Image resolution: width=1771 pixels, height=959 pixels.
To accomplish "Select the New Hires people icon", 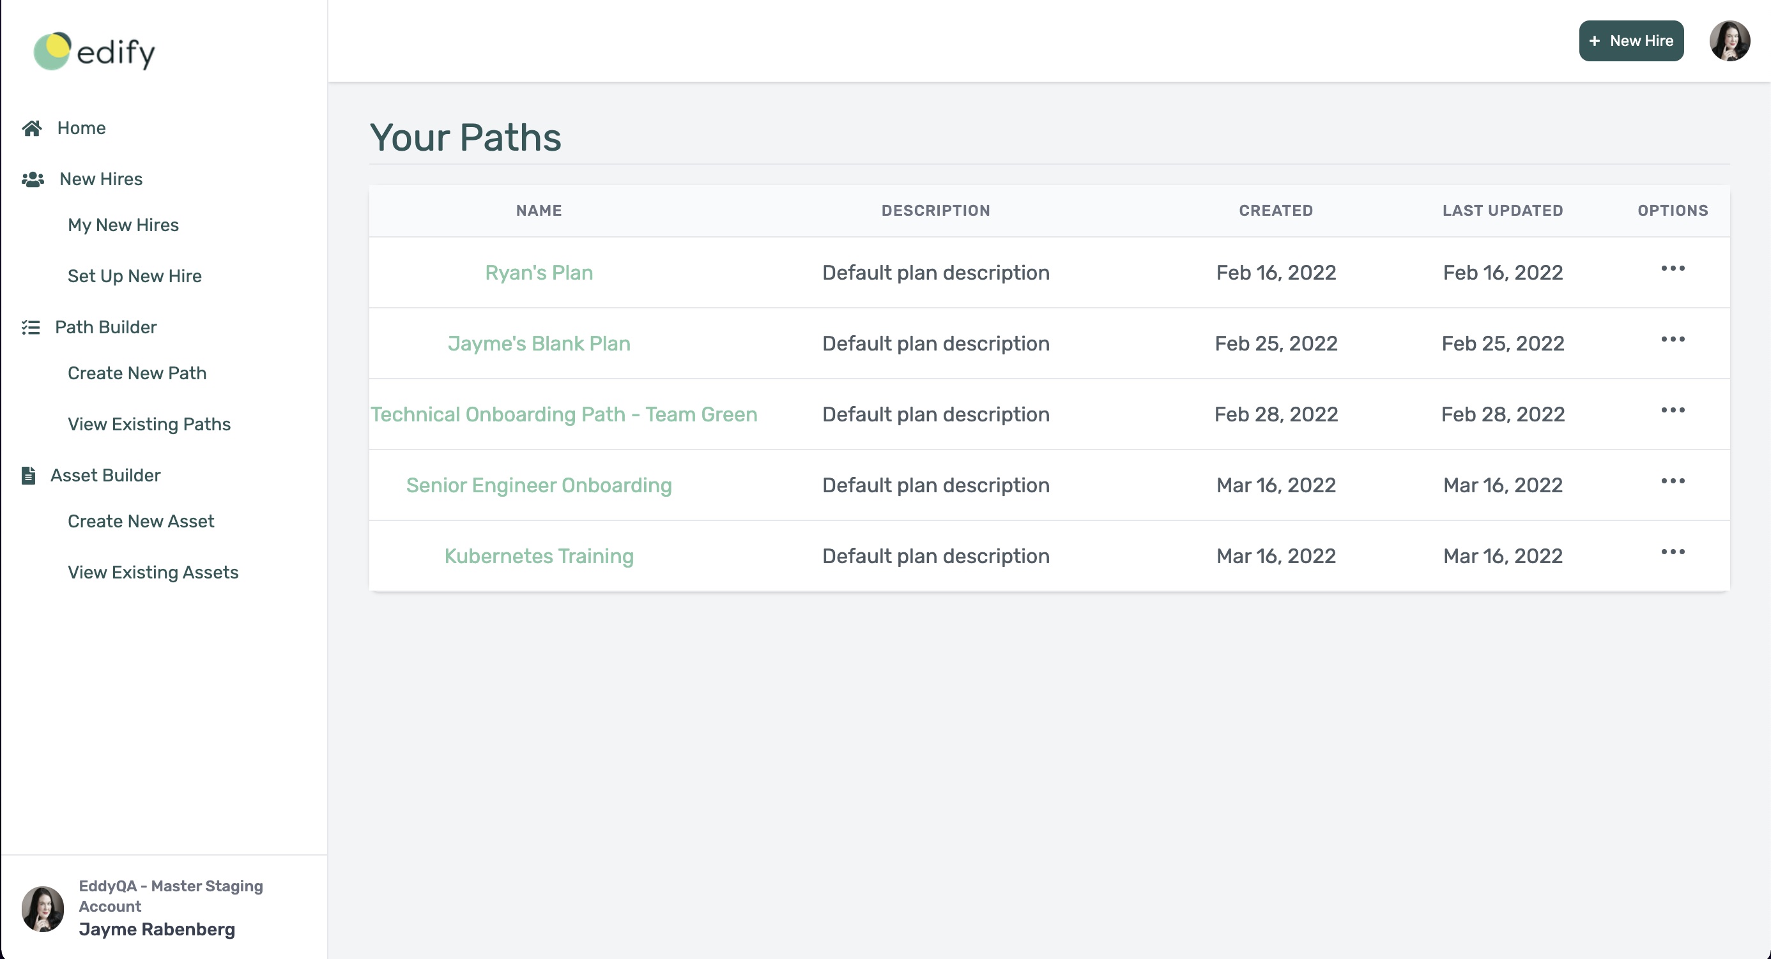I will [32, 179].
